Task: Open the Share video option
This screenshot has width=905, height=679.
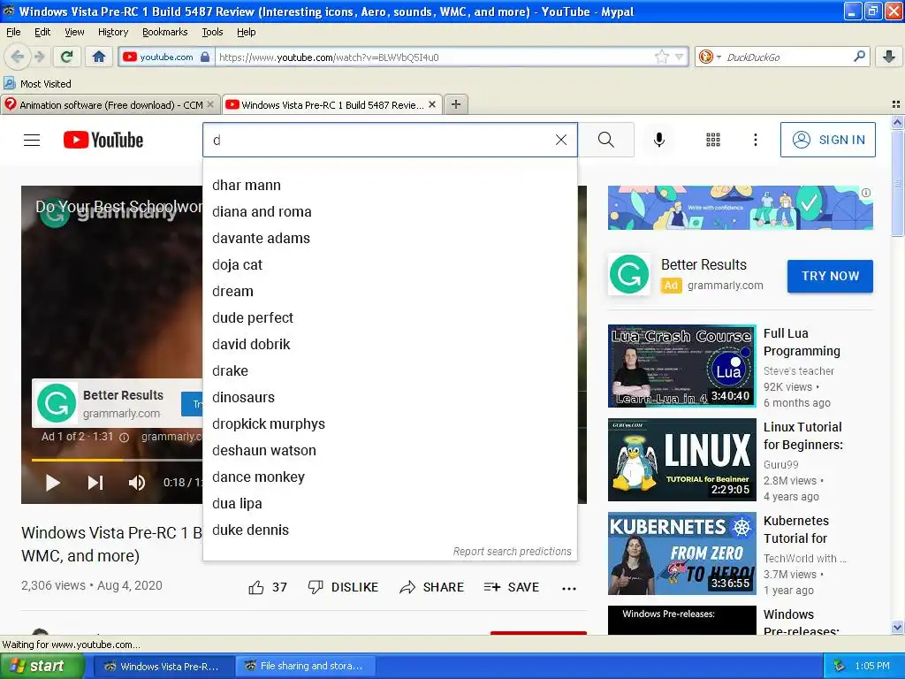Action: coord(431,587)
